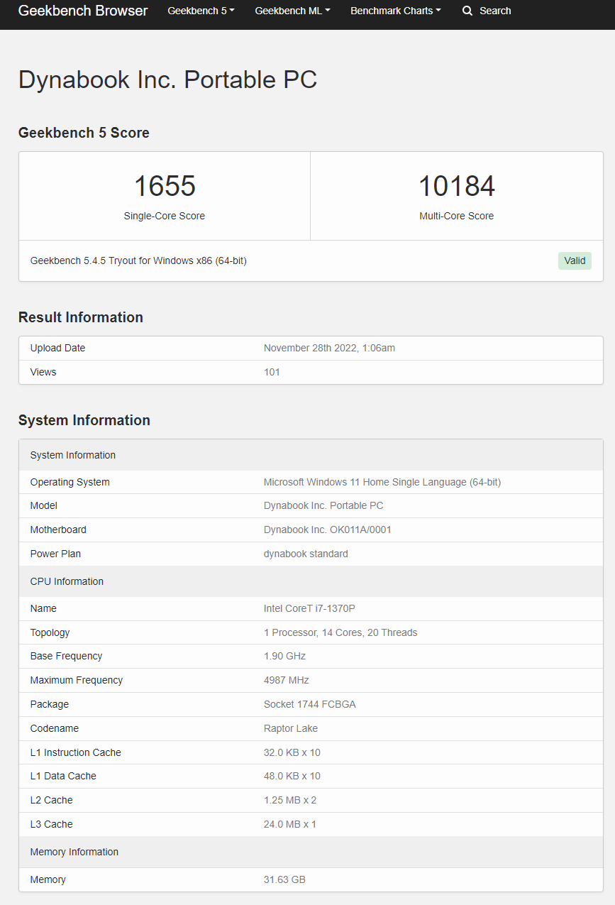Click the System Information section header
The image size is (615, 905).
[x=67, y=455]
